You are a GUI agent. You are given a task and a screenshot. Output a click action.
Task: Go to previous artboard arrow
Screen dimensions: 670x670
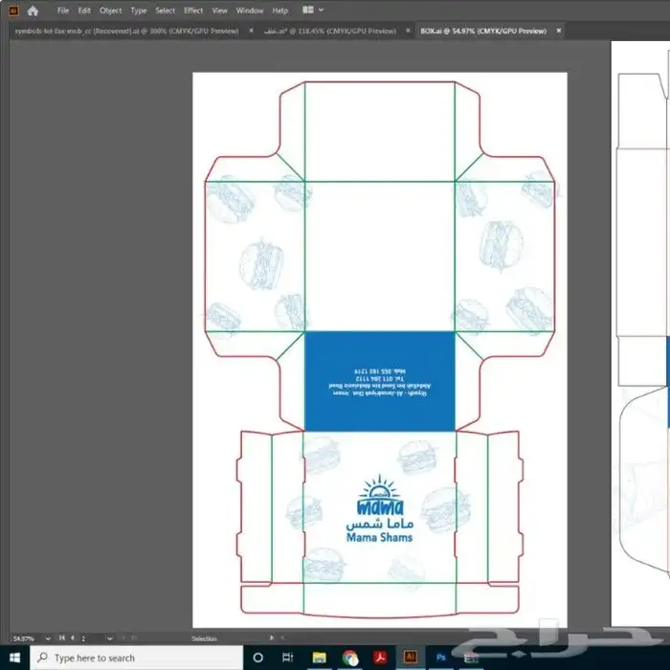(x=72, y=637)
